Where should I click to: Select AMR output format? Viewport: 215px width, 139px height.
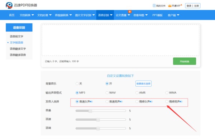point(137,93)
